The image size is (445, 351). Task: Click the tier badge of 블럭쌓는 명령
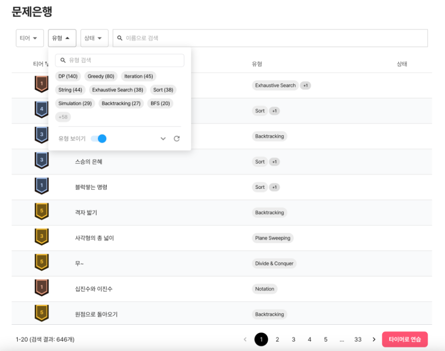coord(42,186)
